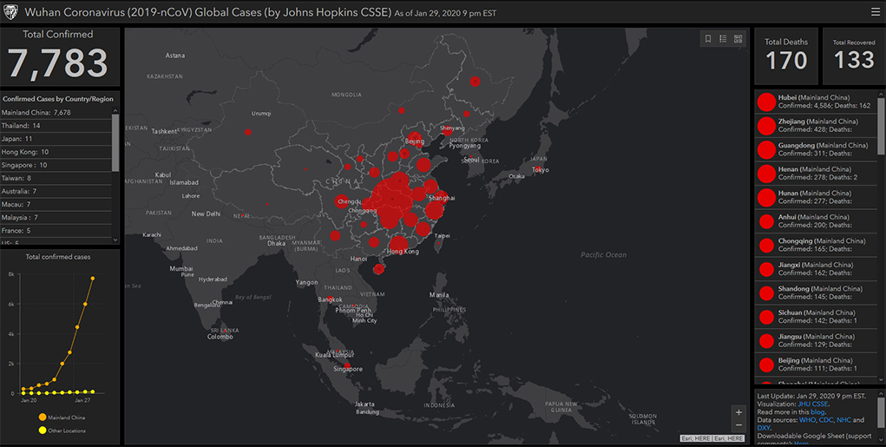Click the red case marker over Singapore

347,366
